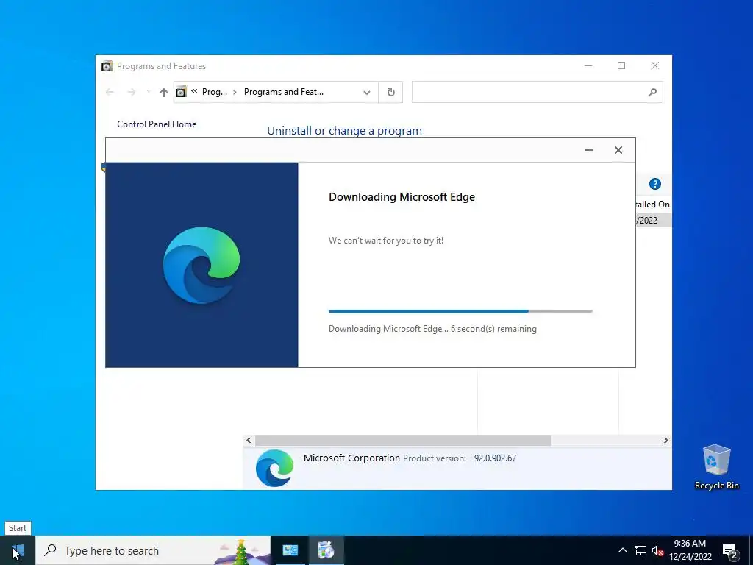
Task: Minimize the Programs and Features window
Action: [x=588, y=65]
